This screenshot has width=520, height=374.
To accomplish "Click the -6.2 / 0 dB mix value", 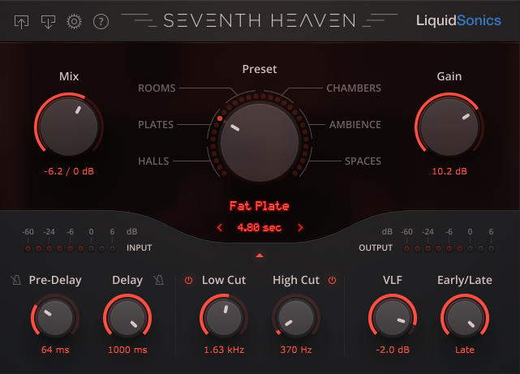I will (69, 171).
